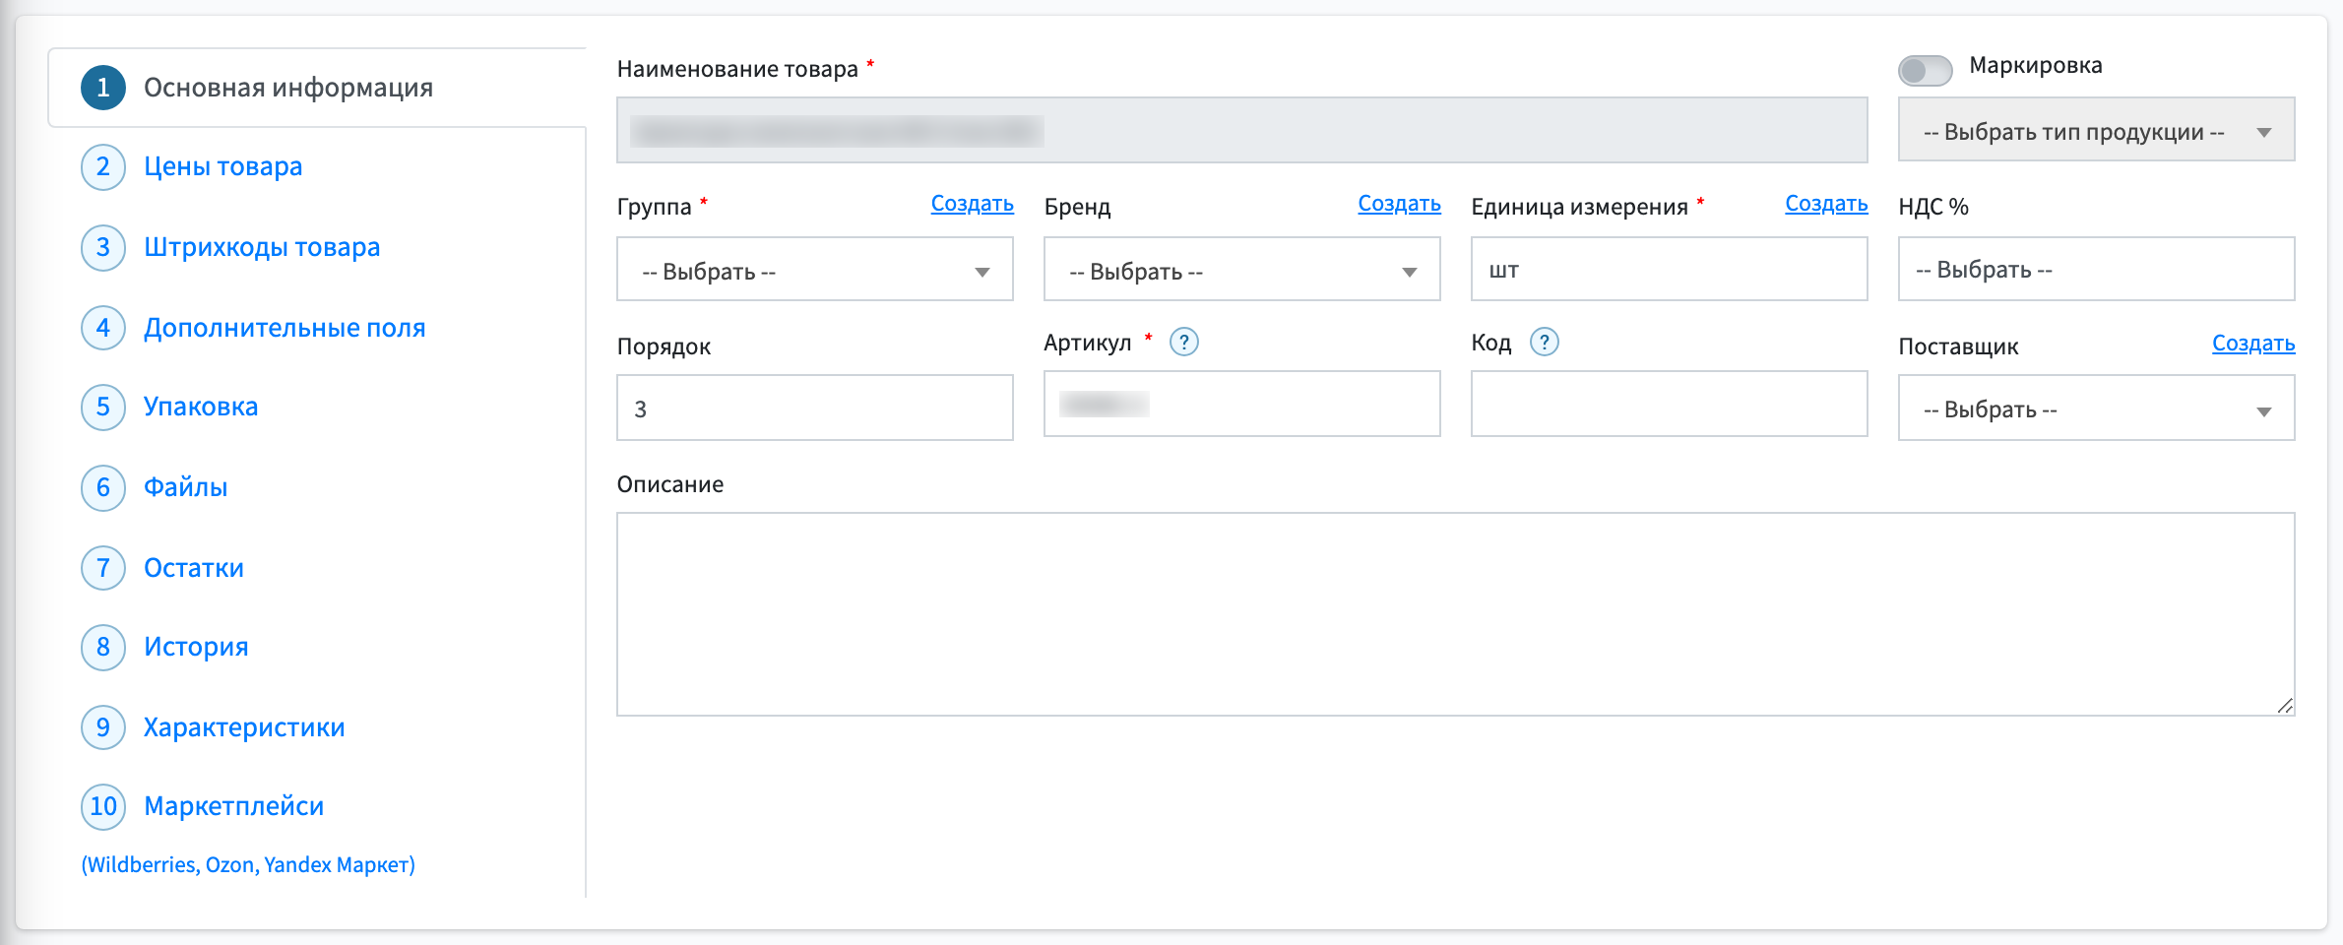Click into the Описание text area
The image size is (2343, 945).
click(1455, 614)
